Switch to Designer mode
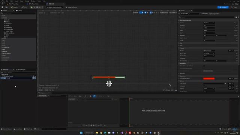The image size is (240, 135). 223,7
